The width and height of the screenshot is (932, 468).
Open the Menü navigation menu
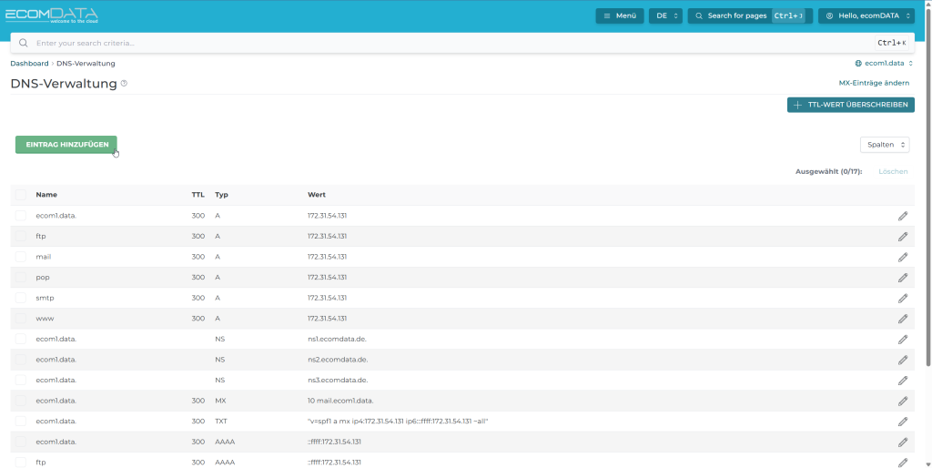click(x=619, y=15)
